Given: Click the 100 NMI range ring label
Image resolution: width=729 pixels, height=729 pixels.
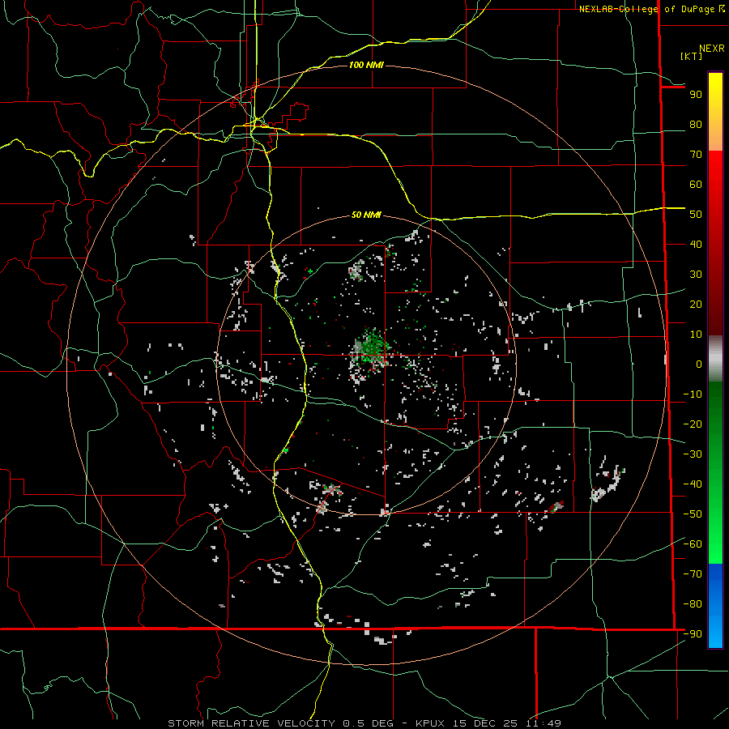Looking at the screenshot, I should (366, 65).
